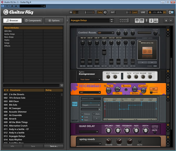Click the preset search input field

pyautogui.click(x=31, y=85)
